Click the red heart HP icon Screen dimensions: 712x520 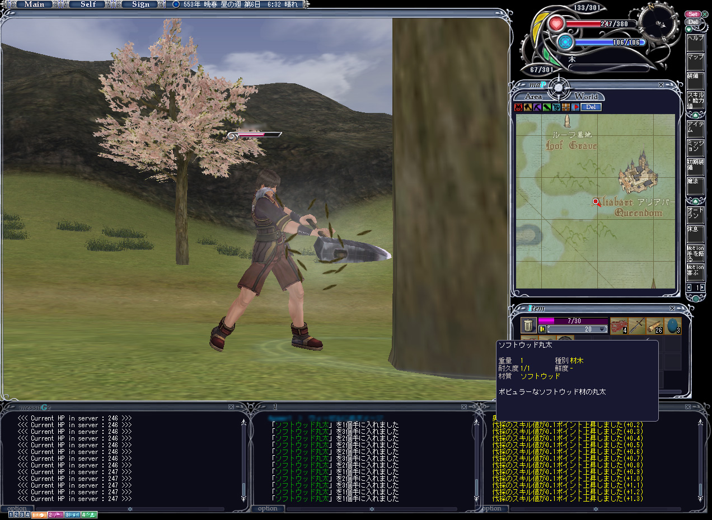coord(556,23)
